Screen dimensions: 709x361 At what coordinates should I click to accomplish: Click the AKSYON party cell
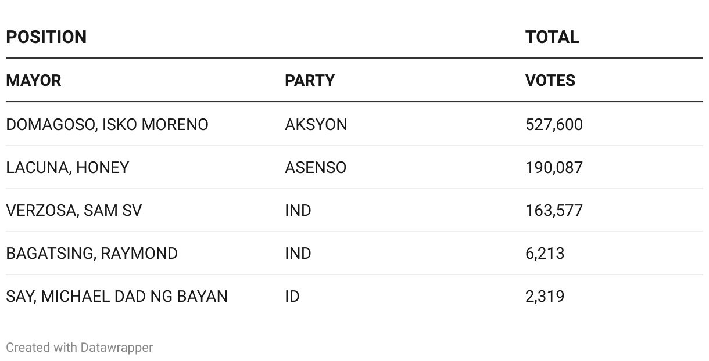point(316,125)
